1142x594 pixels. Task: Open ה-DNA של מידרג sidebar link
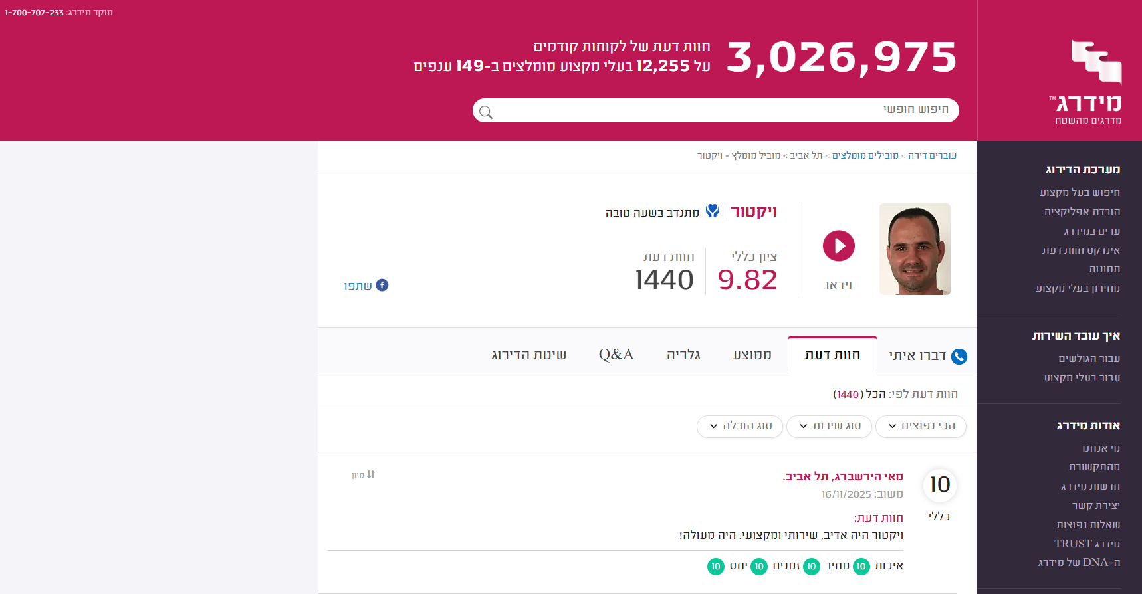[x=1080, y=563]
